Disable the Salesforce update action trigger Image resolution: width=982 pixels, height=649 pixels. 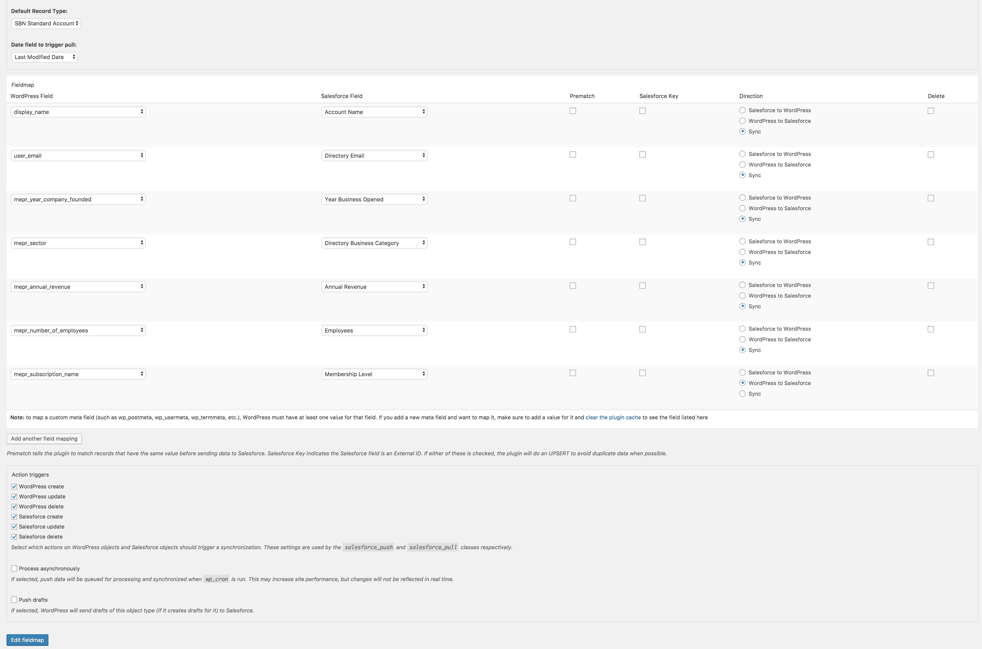point(14,526)
